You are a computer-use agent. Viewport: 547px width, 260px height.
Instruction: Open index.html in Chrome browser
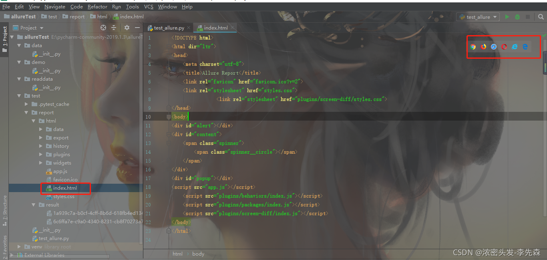click(473, 47)
